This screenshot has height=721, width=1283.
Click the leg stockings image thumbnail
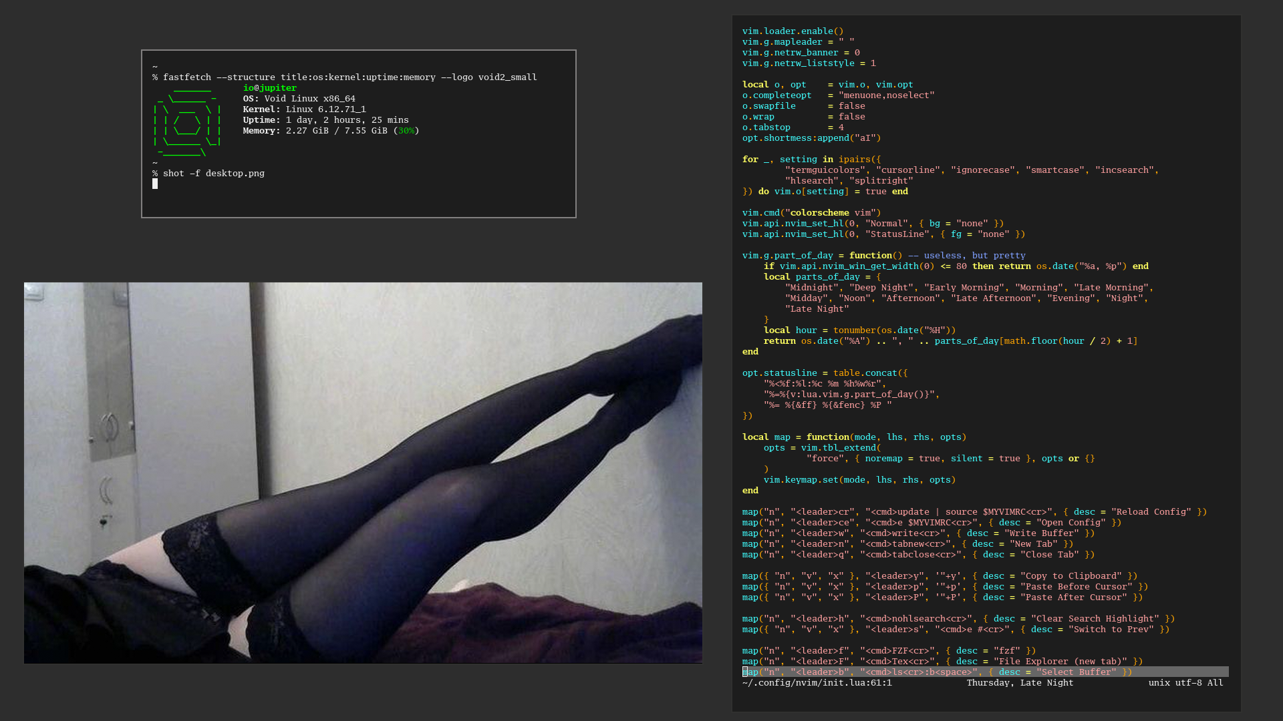tap(363, 473)
